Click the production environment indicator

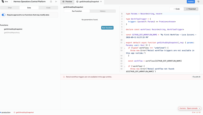[5, 112]
